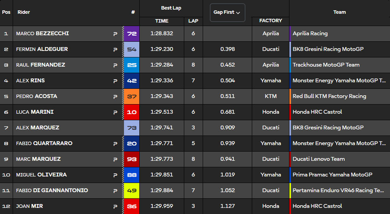Select rider MIGUEL OLIVEIRA

[41, 175]
